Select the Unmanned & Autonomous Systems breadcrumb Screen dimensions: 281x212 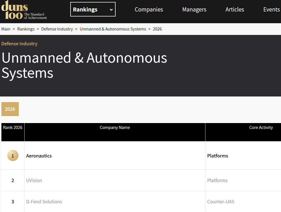tap(113, 29)
